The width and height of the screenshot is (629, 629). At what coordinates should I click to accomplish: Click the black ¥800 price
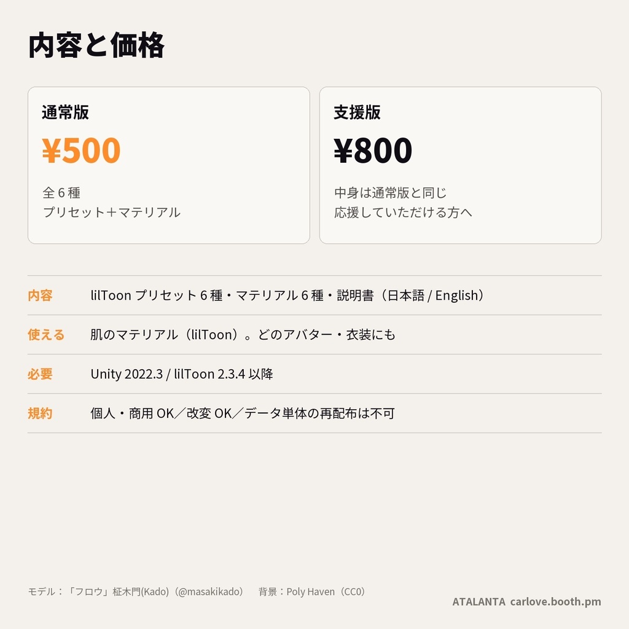pyautogui.click(x=373, y=150)
